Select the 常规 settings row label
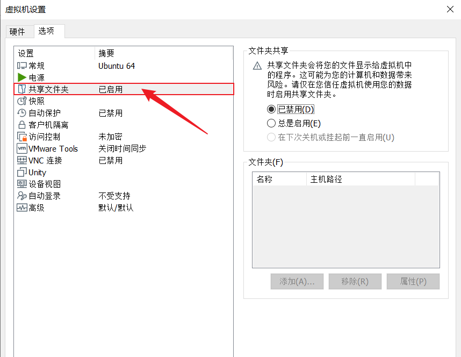Viewport: 461px width, 357px height. 37,66
